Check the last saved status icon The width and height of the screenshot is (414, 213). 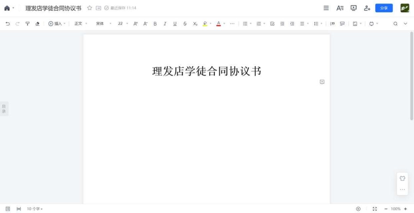107,8
